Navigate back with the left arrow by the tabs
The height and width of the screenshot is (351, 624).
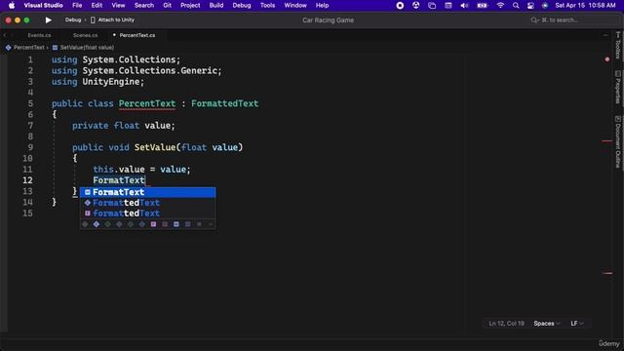pyautogui.click(x=5, y=35)
